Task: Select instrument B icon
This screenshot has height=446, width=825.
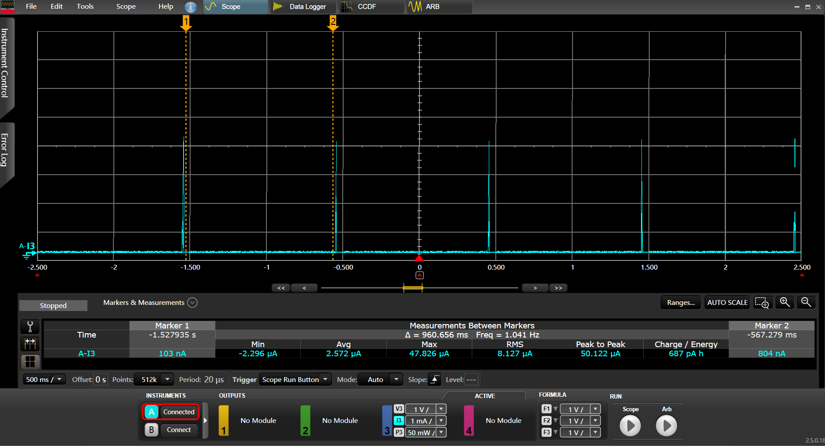Action: (151, 429)
